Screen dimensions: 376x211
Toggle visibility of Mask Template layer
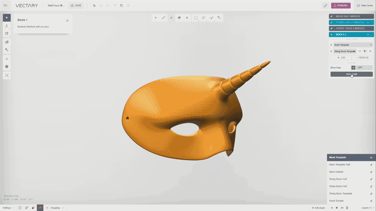click(371, 158)
